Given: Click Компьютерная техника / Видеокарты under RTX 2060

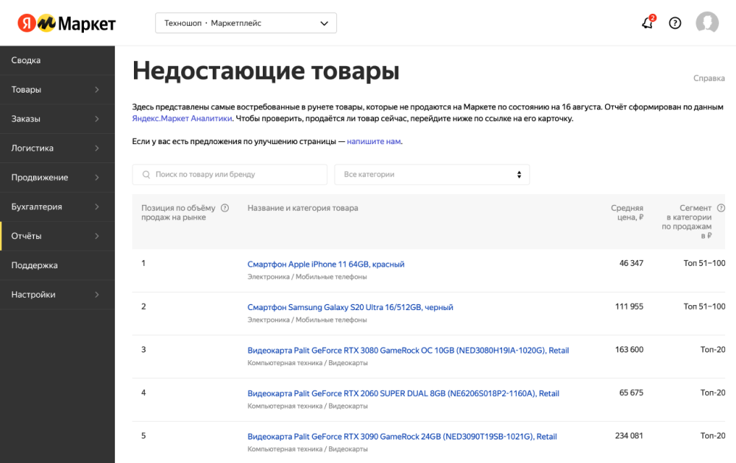Looking at the screenshot, I should (x=308, y=406).
